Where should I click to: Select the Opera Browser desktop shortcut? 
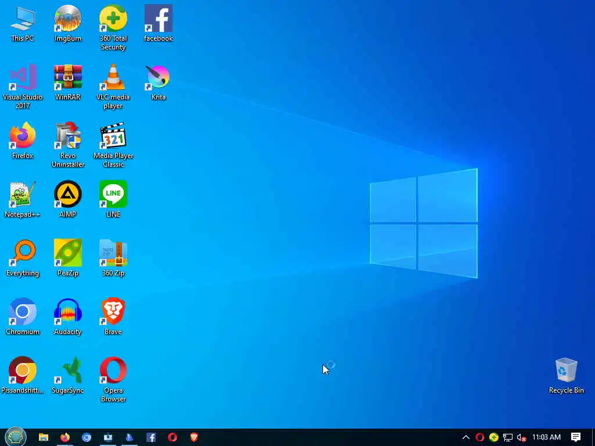click(x=113, y=380)
